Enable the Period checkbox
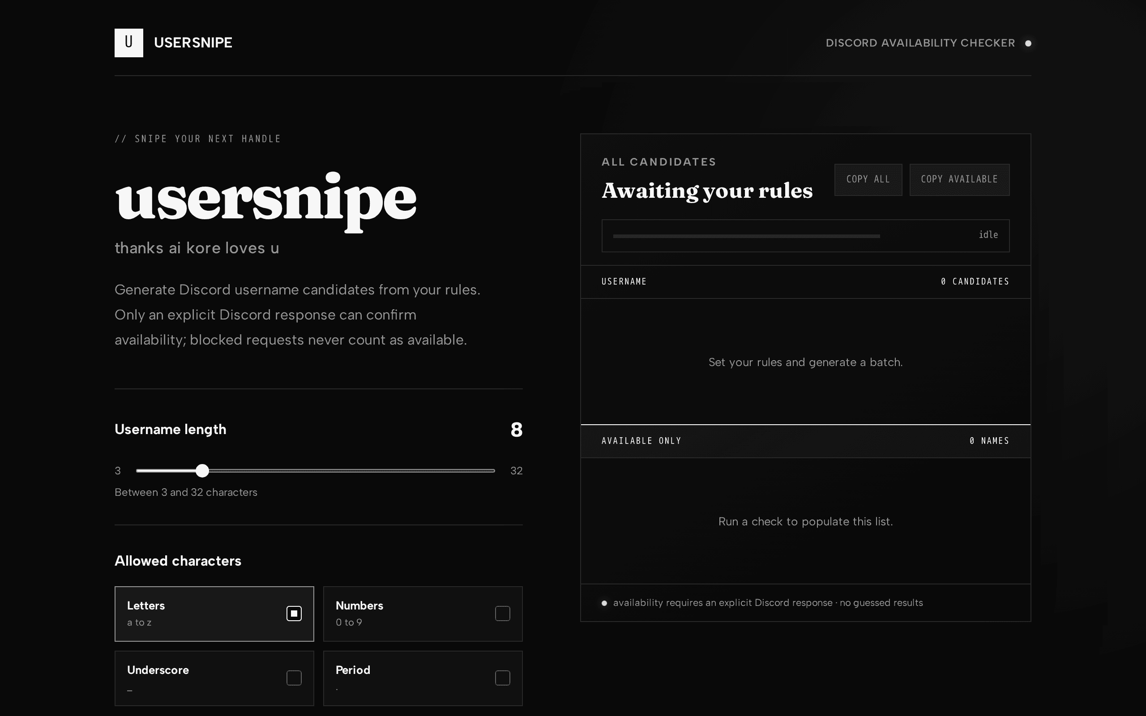 tap(502, 678)
